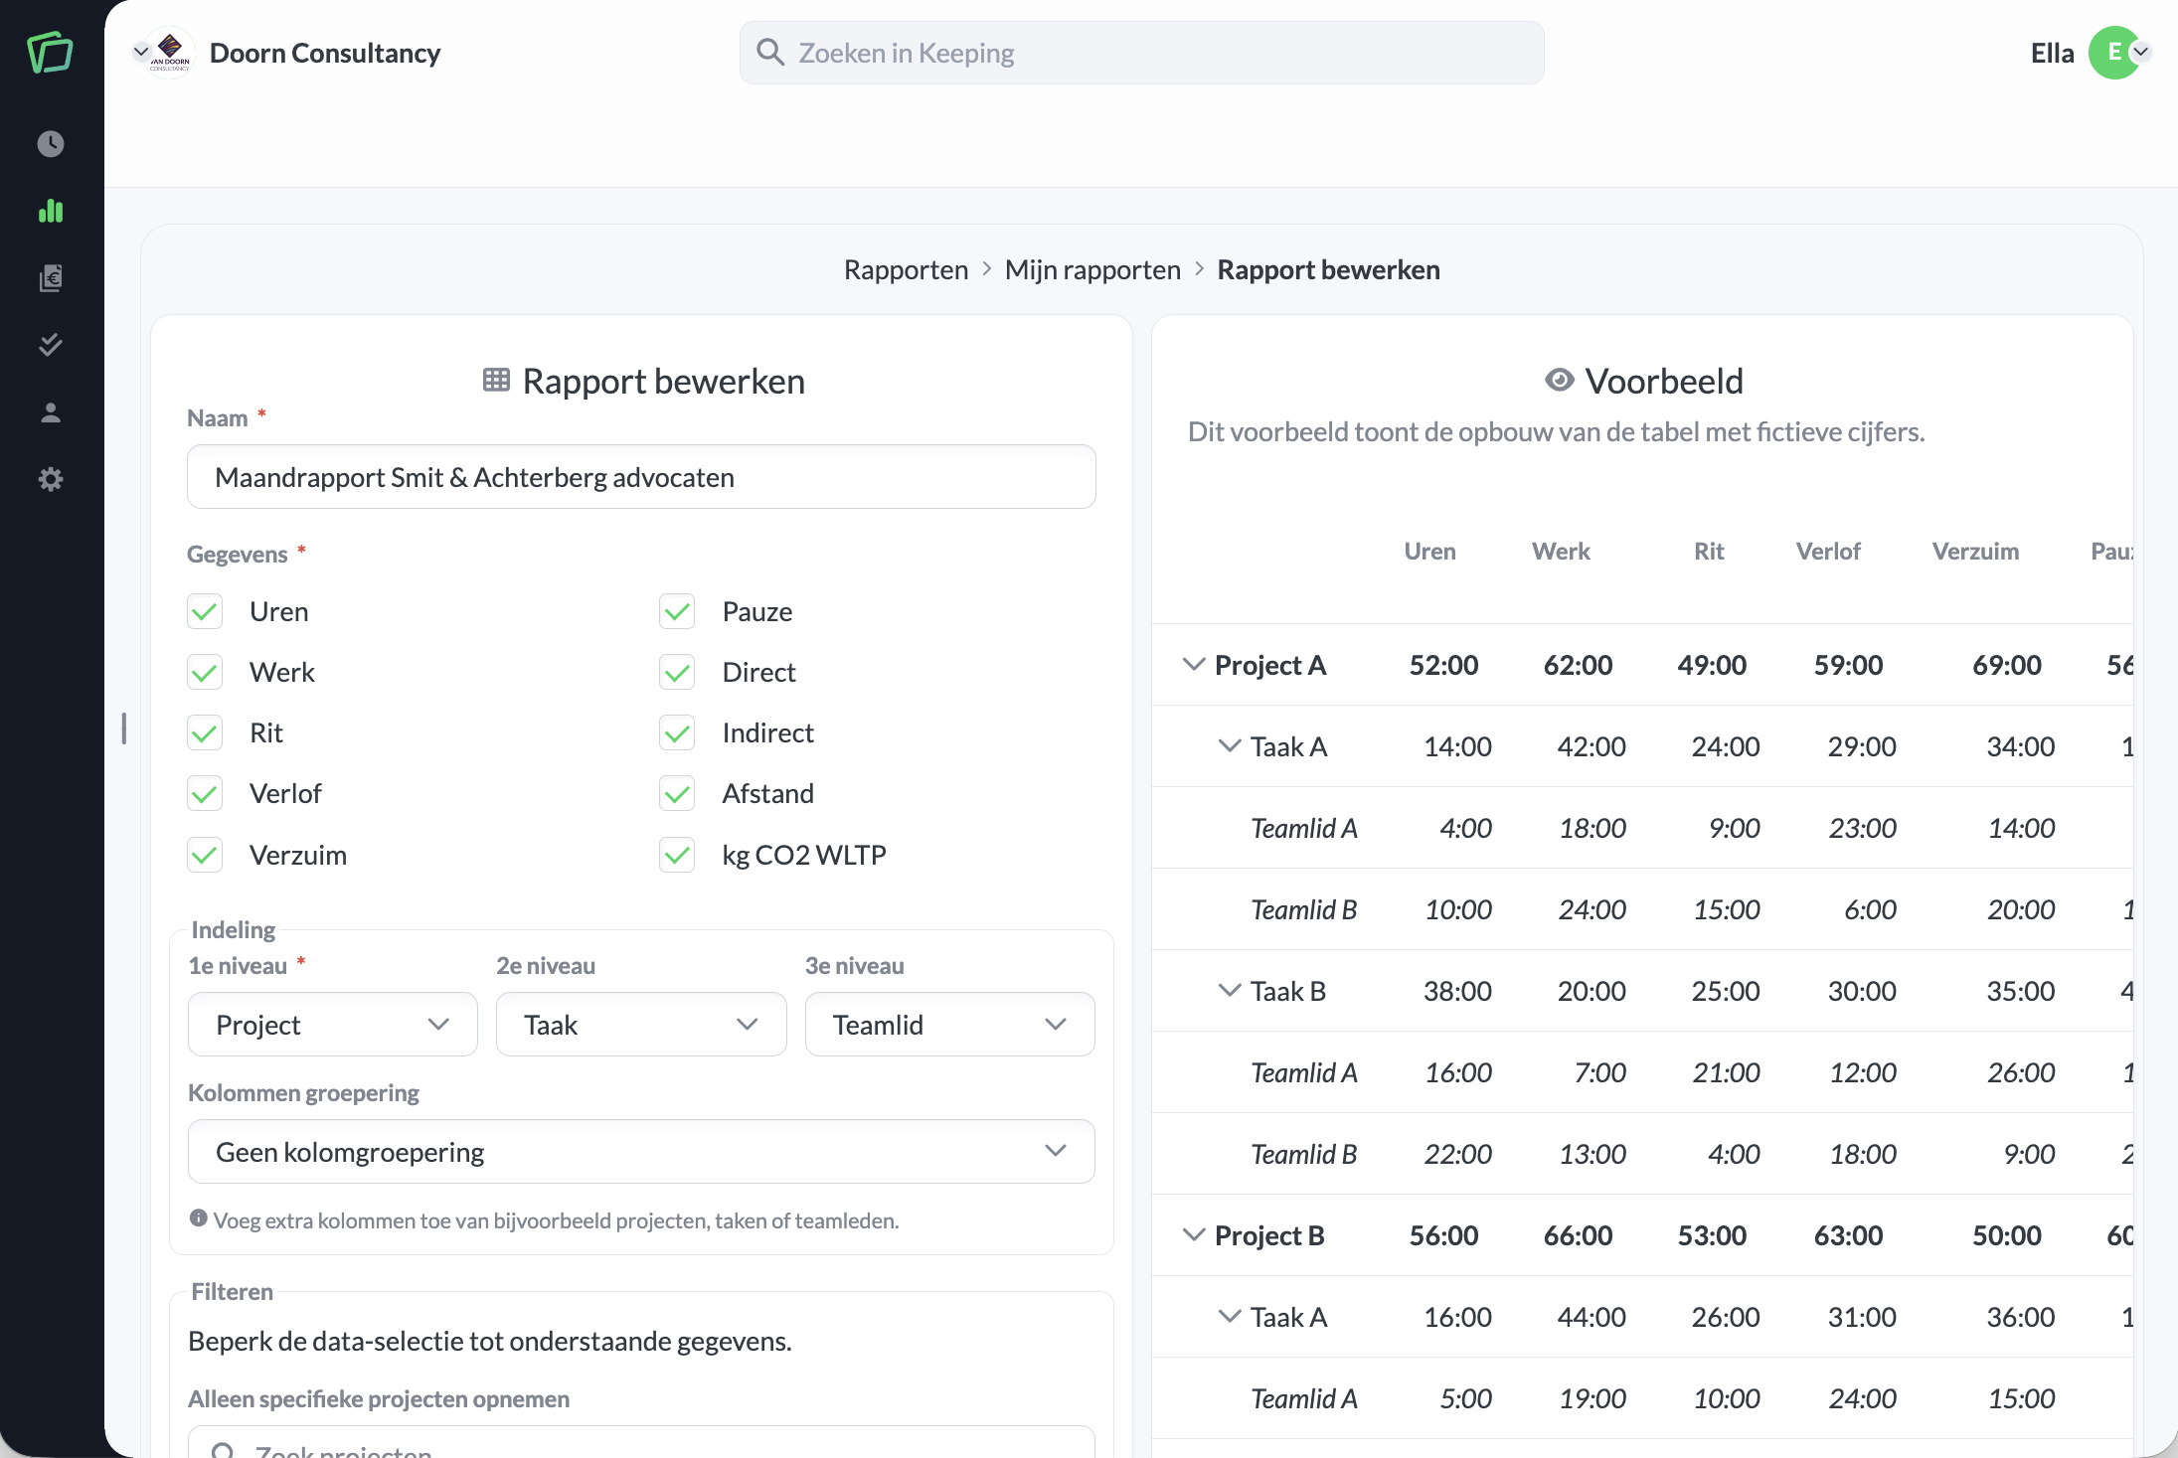The height and width of the screenshot is (1458, 2178).
Task: Click the Keeping logo icon
Action: tap(51, 52)
